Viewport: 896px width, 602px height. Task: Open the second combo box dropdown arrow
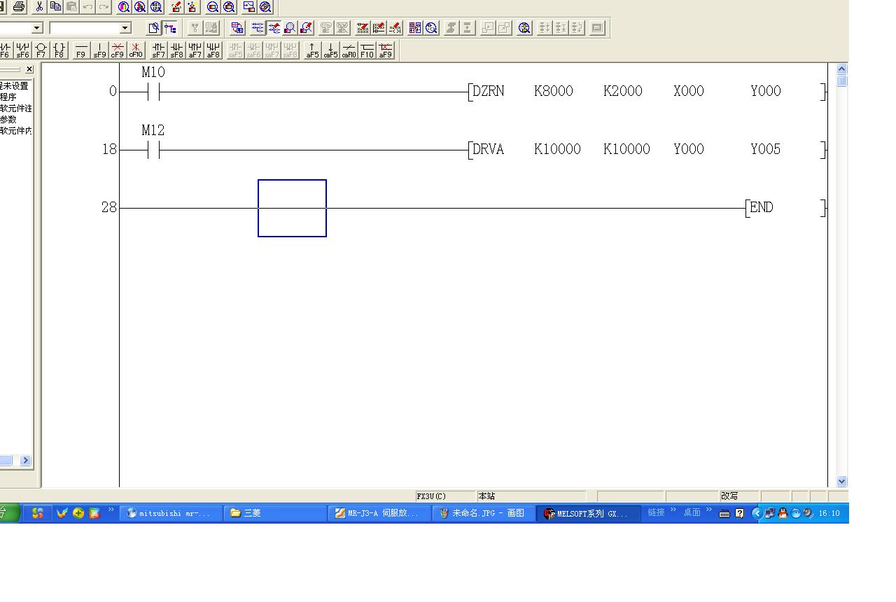tap(125, 28)
